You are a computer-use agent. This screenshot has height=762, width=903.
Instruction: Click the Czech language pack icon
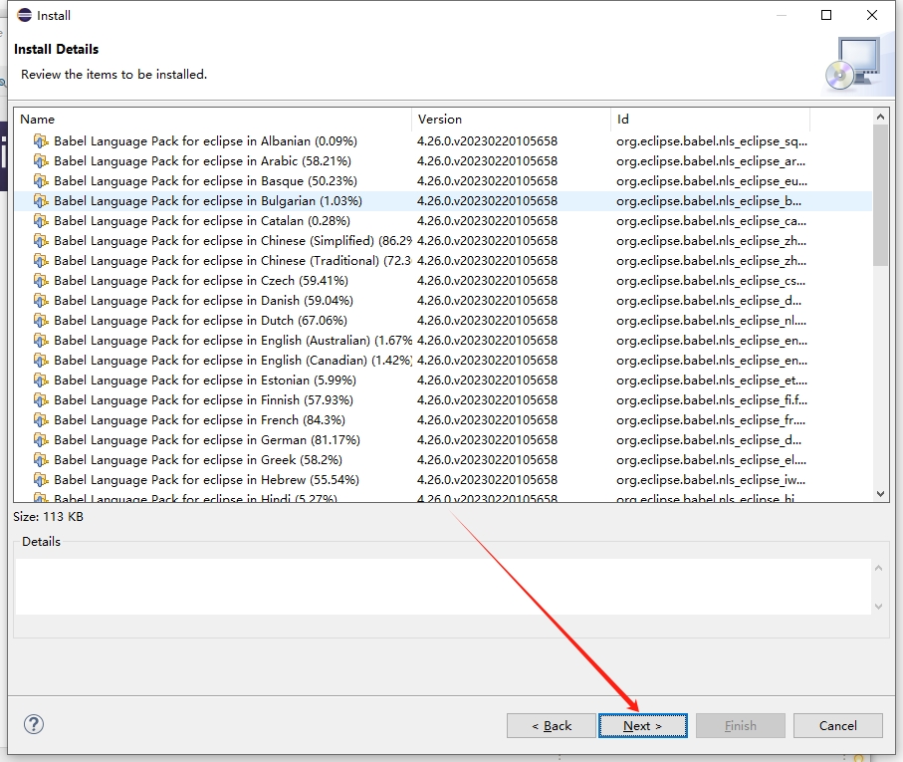pyautogui.click(x=40, y=281)
